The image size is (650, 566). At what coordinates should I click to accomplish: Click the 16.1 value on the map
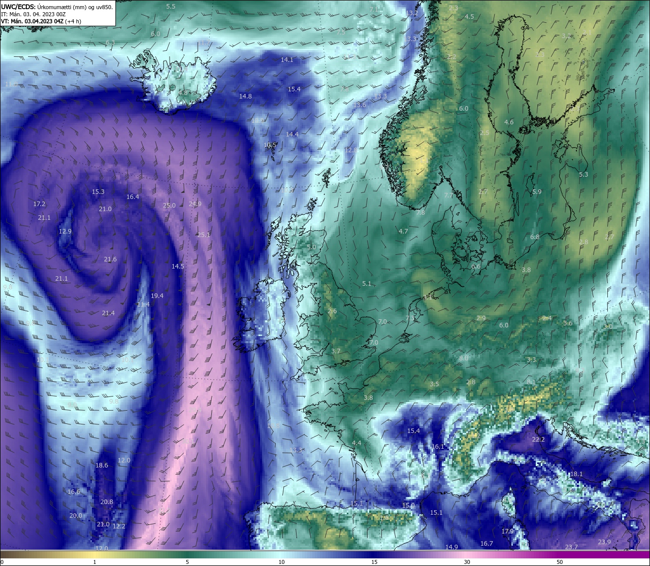(438, 447)
